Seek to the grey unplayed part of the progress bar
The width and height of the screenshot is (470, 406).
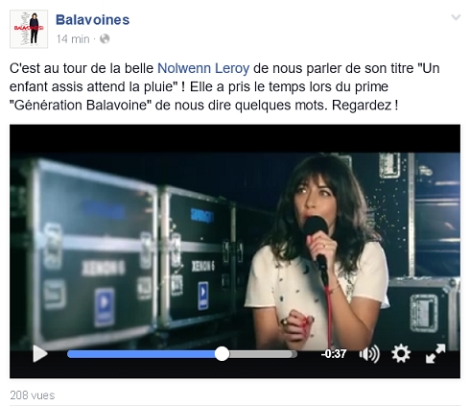pyautogui.click(x=263, y=354)
